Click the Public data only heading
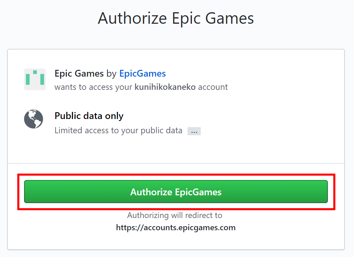This screenshot has height=257, width=354. coord(89,116)
